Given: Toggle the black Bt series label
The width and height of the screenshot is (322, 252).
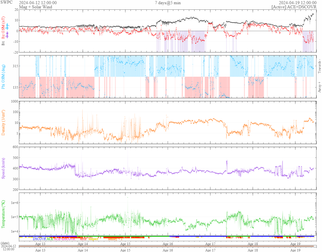Looking at the screenshot, I should click(x=3, y=43).
